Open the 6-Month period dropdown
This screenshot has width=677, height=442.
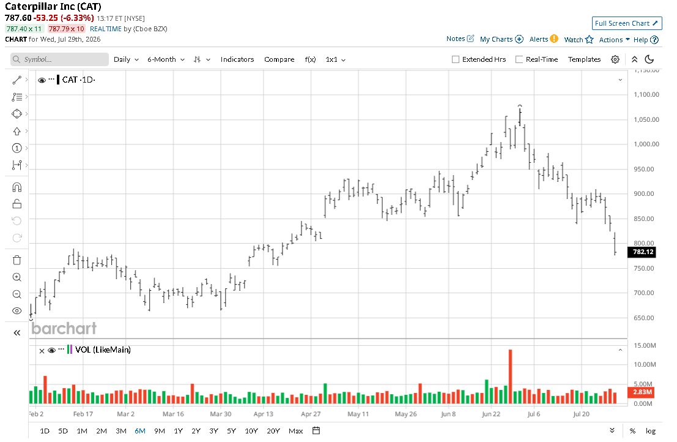point(166,59)
